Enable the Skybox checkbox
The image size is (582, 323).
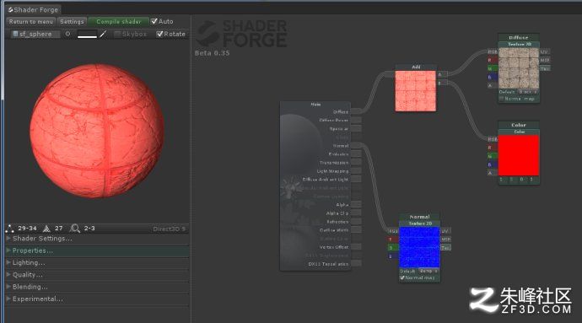point(117,34)
